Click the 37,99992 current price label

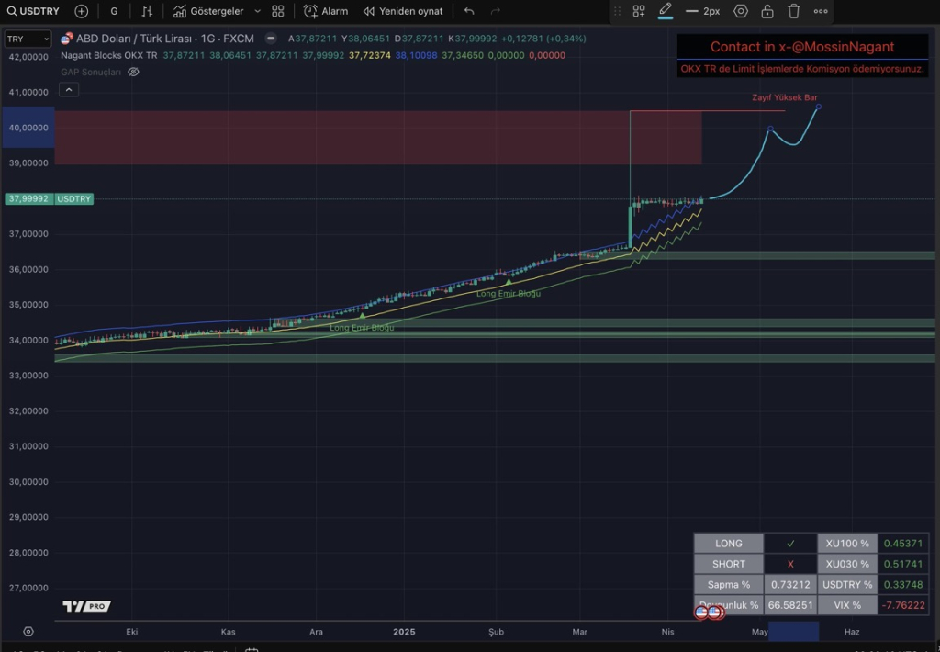[28, 198]
